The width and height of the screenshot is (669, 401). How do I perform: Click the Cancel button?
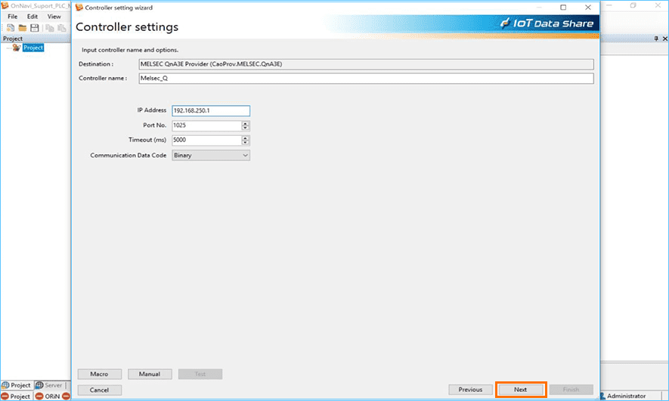tap(100, 390)
